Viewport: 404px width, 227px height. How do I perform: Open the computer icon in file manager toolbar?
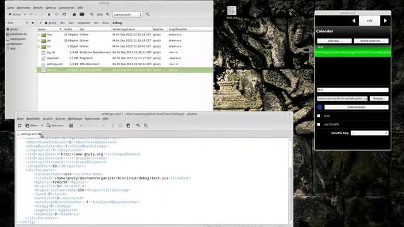(82, 15)
